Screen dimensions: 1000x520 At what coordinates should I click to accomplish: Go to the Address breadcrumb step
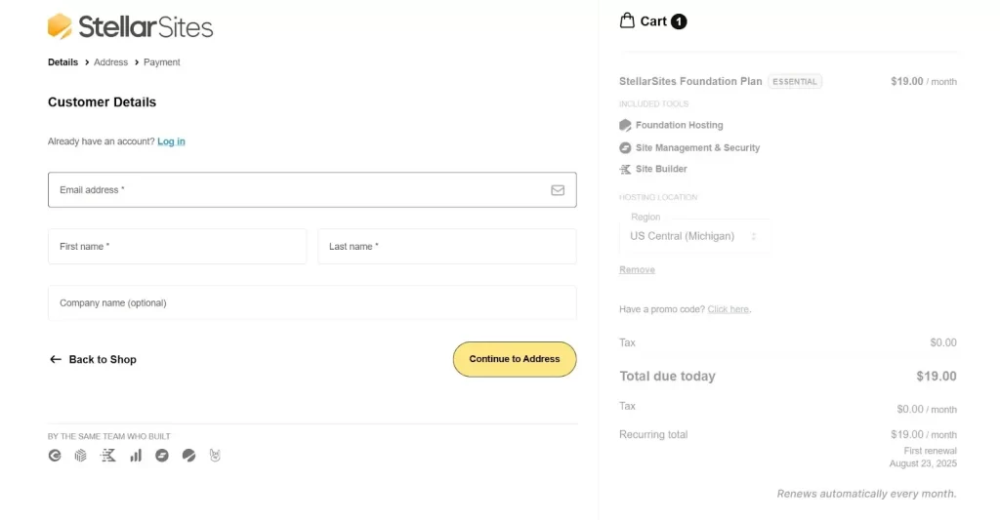coord(110,62)
